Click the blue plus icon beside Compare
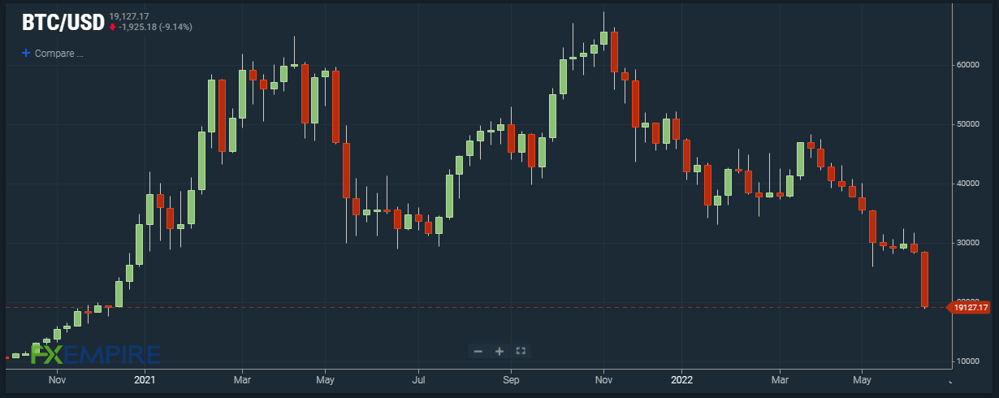999x398 pixels. pos(25,53)
